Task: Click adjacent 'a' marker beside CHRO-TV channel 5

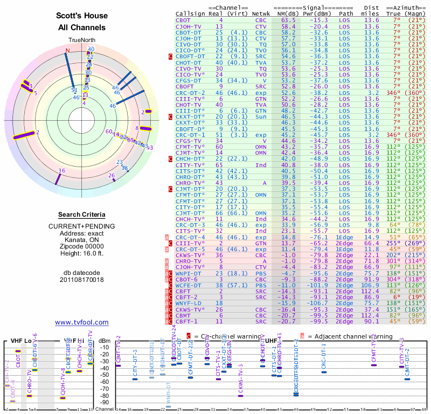Action: pos(166,261)
